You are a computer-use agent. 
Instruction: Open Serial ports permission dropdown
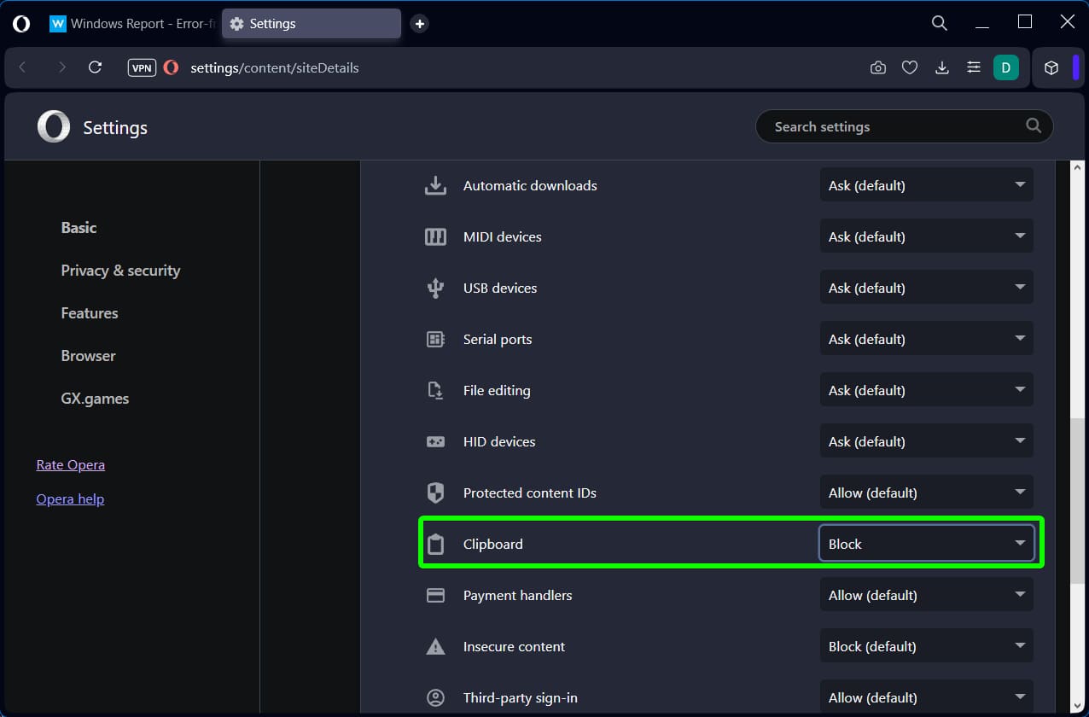(x=926, y=339)
